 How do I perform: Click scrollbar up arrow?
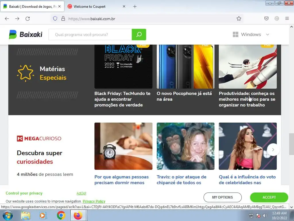click(x=291, y=27)
